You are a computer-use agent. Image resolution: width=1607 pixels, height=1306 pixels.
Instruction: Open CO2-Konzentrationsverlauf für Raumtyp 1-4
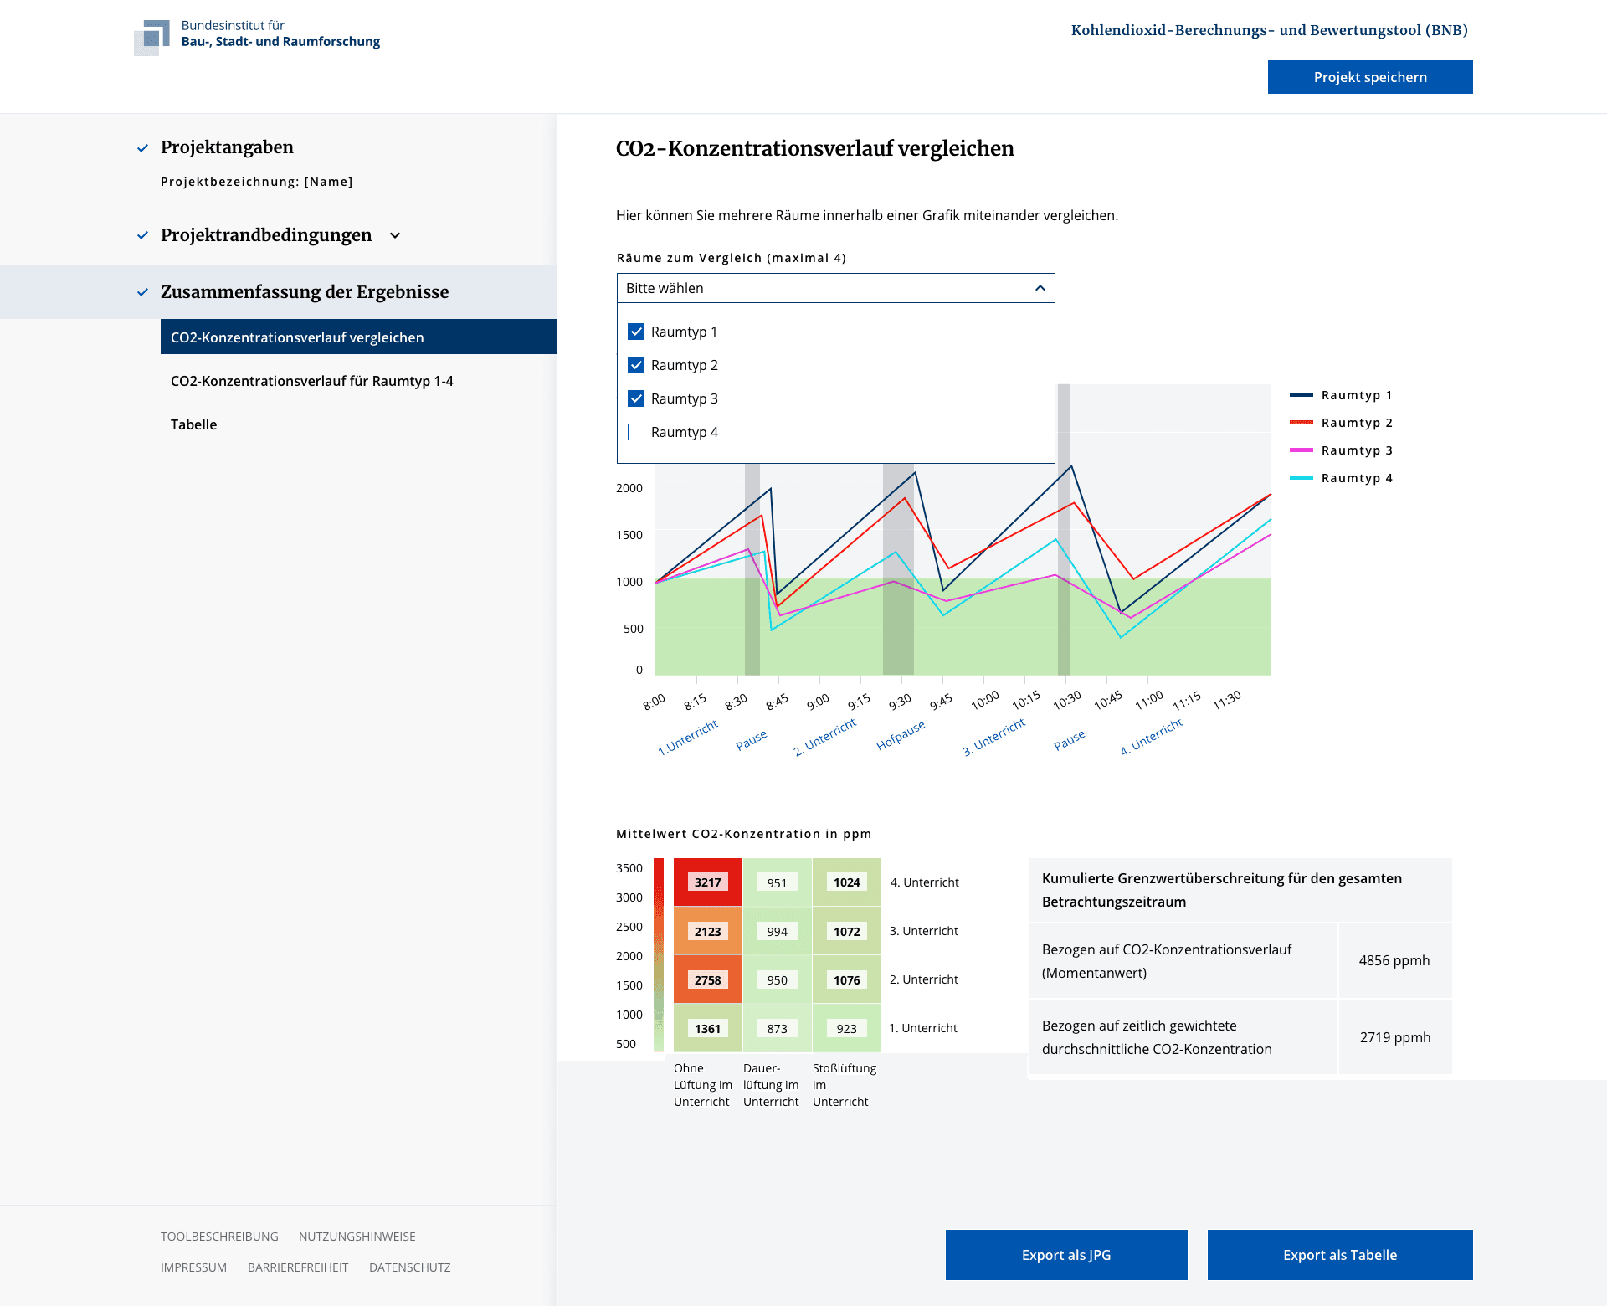coord(312,381)
